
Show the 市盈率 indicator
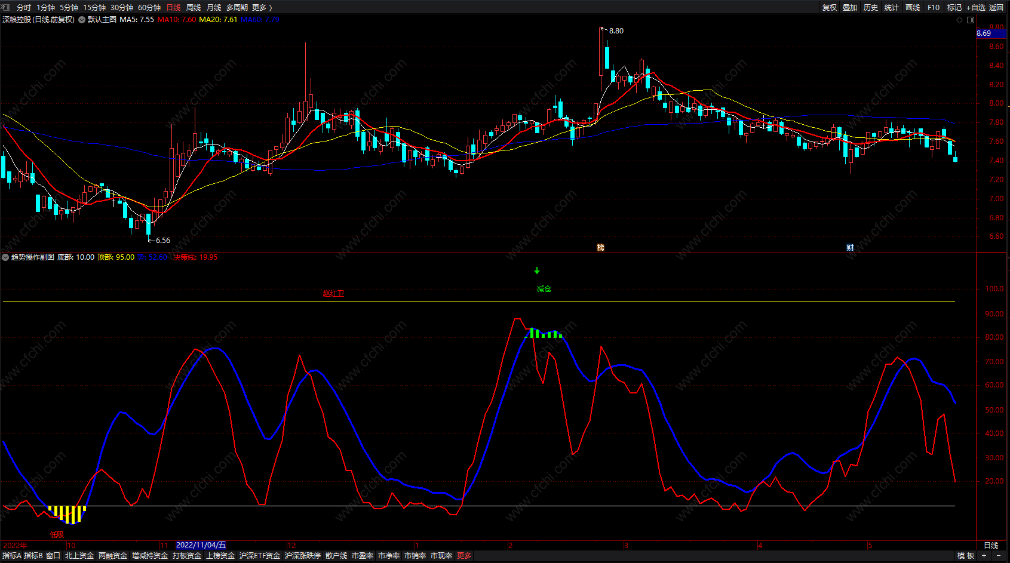pyautogui.click(x=363, y=556)
